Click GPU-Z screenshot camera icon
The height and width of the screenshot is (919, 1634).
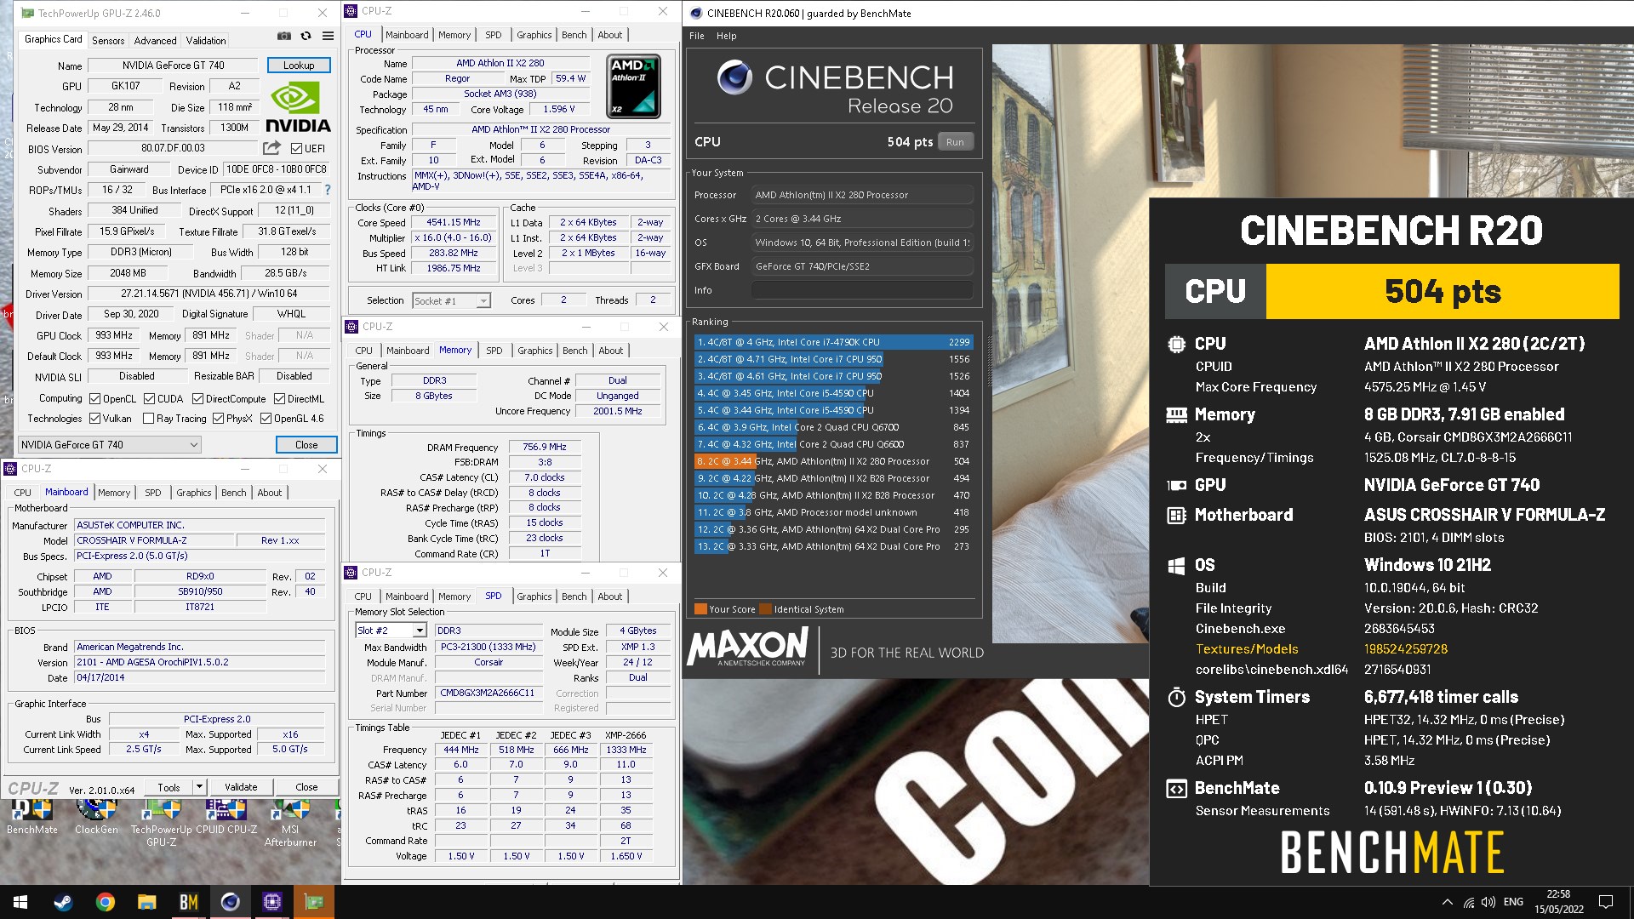283,37
